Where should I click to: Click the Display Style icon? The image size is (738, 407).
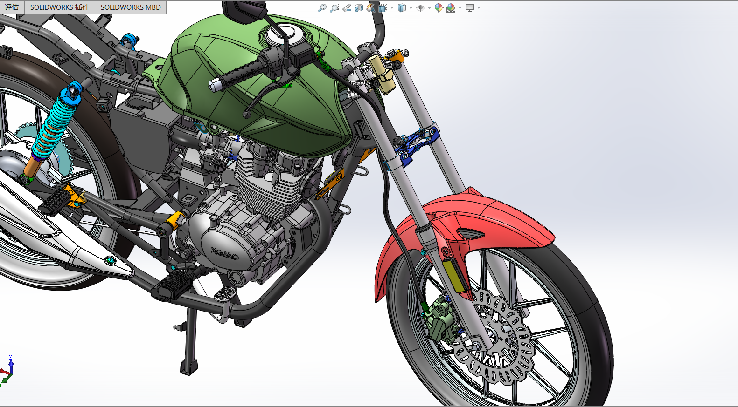[402, 8]
